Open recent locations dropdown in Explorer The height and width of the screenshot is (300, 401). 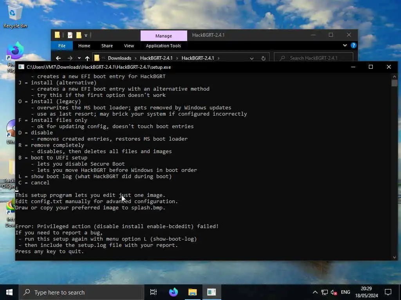pyautogui.click(x=79, y=58)
